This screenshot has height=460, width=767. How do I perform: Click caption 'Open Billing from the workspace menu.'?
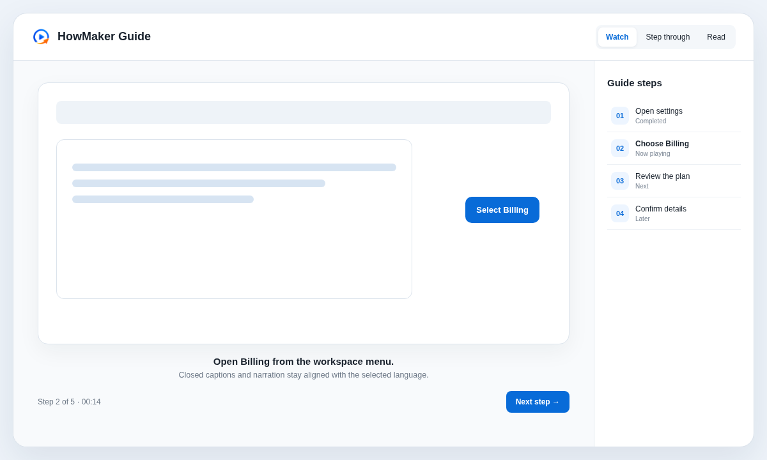pos(304,362)
